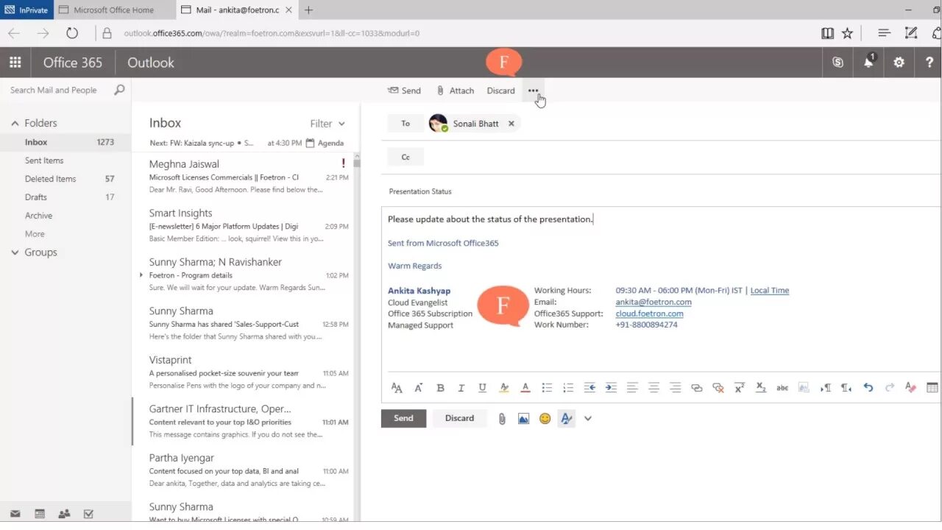Attach a file with bottom paperclip icon
The width and height of the screenshot is (942, 530).
pyautogui.click(x=502, y=418)
